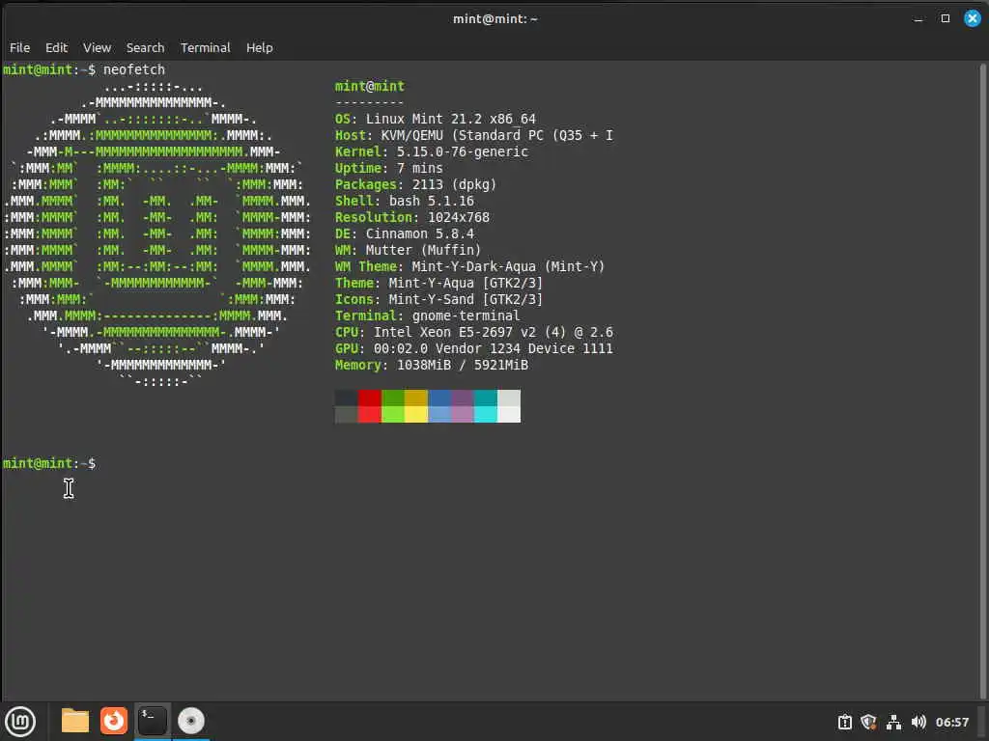The width and height of the screenshot is (989, 741).
Task: Click the 'Memory: 1038MiB / 5921MiB' line
Action: point(432,365)
